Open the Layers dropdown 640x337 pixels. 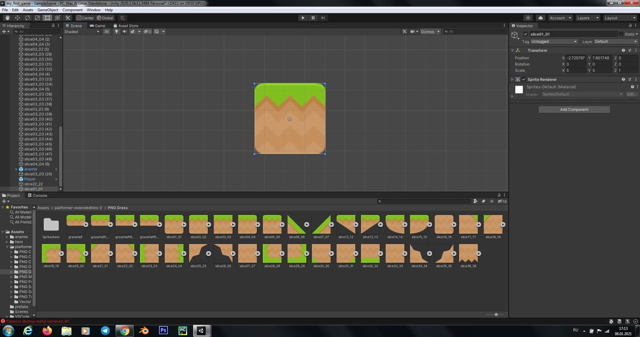[x=588, y=18]
